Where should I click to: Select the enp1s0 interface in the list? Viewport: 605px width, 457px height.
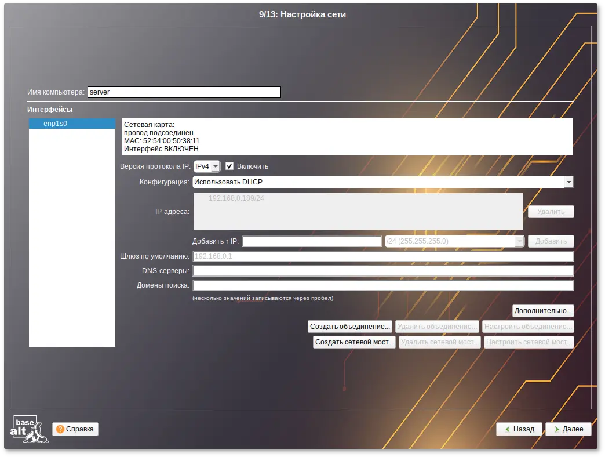click(72, 124)
